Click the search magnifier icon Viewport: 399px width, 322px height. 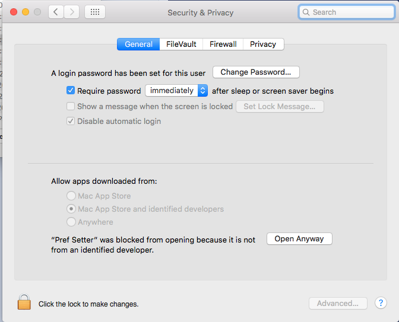point(306,12)
